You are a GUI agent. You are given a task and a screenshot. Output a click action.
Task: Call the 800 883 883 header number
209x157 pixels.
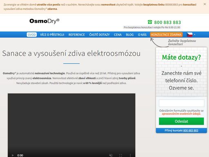[167, 22]
